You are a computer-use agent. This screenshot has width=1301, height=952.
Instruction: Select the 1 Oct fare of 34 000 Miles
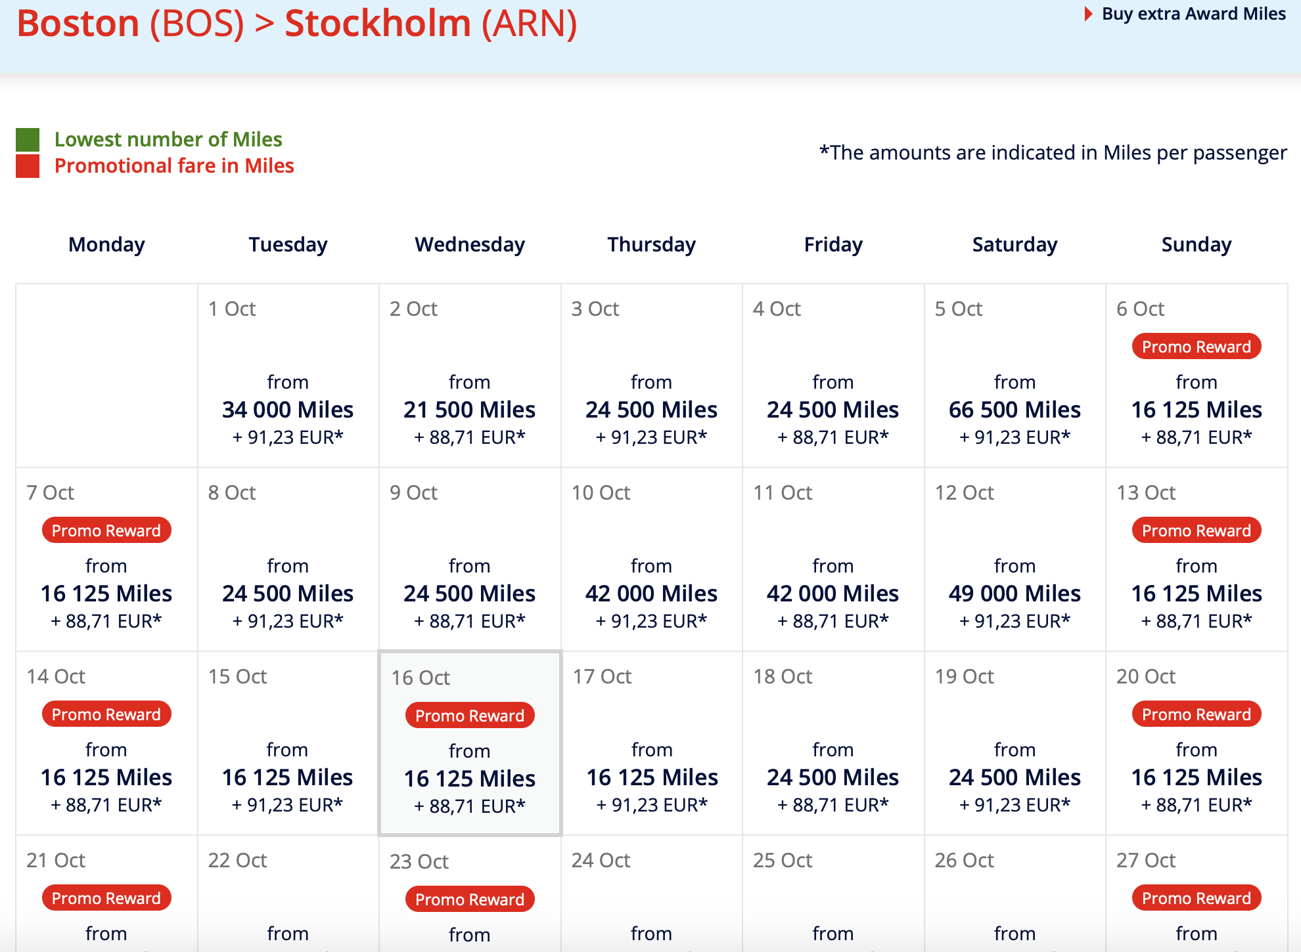point(288,409)
